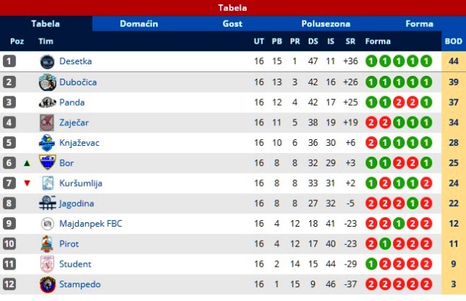The width and height of the screenshot is (466, 301).
Task: Open the Jagodina team link
Action: point(76,203)
